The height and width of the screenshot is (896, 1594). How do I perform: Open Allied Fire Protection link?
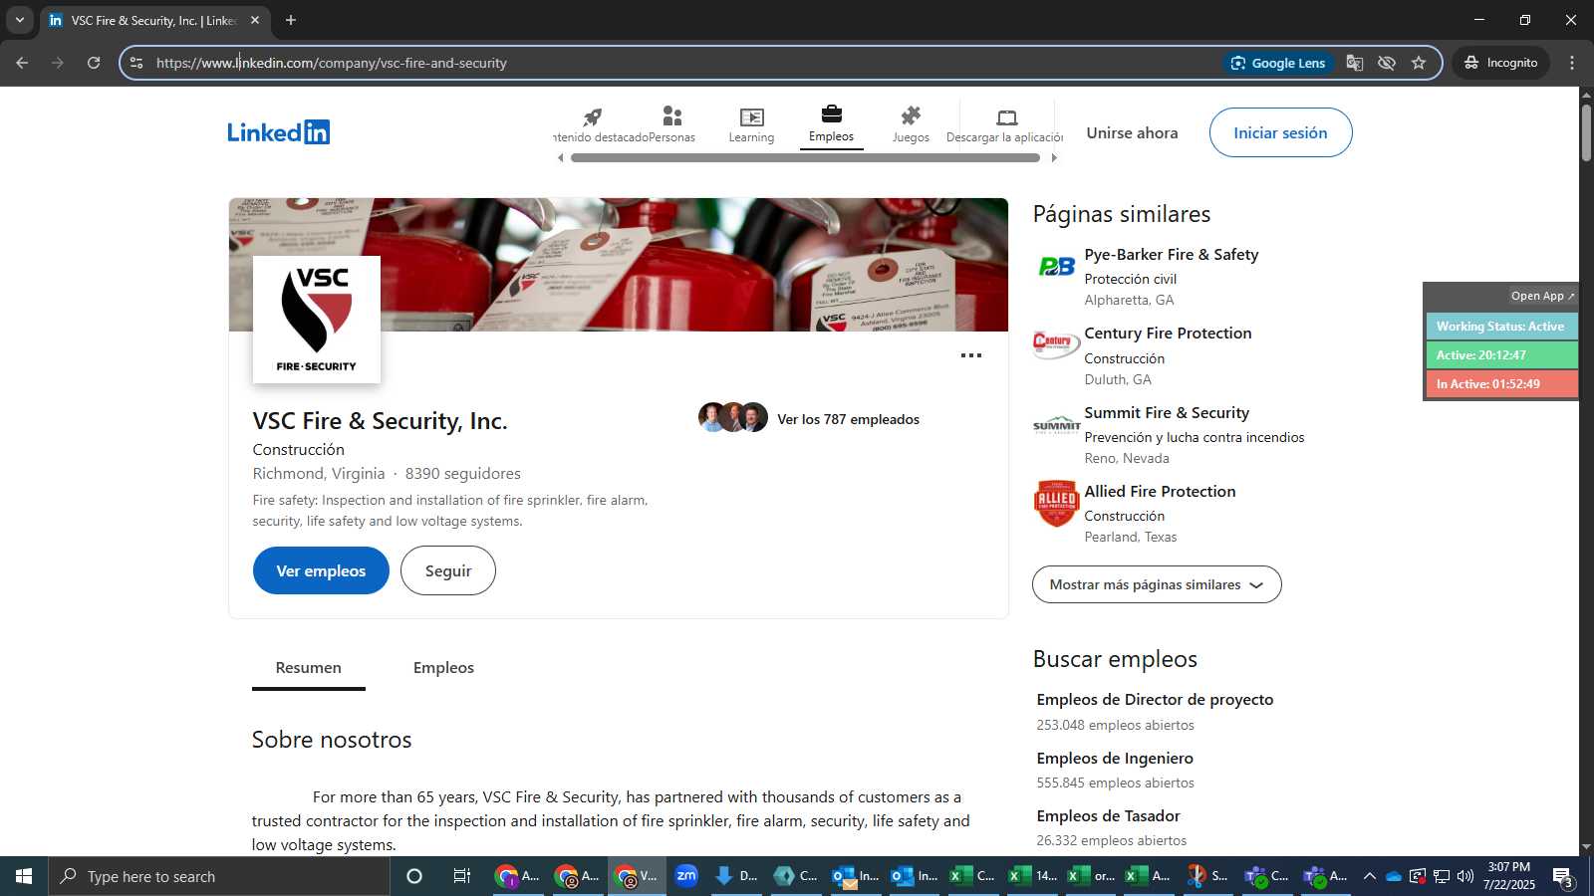point(1160,492)
